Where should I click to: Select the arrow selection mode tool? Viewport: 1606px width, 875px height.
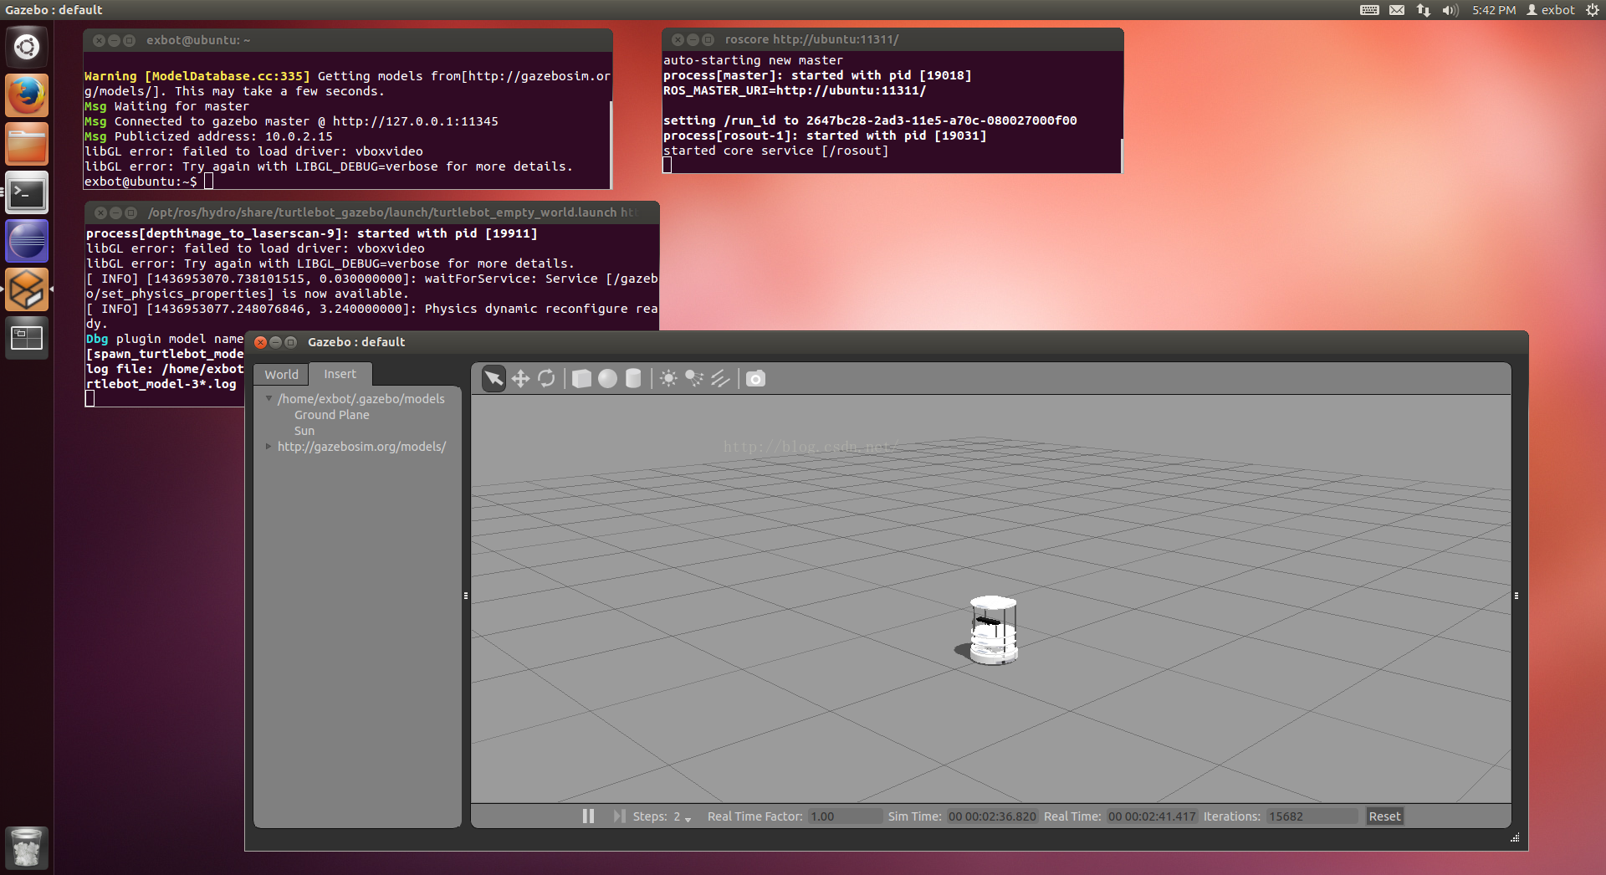coord(494,379)
